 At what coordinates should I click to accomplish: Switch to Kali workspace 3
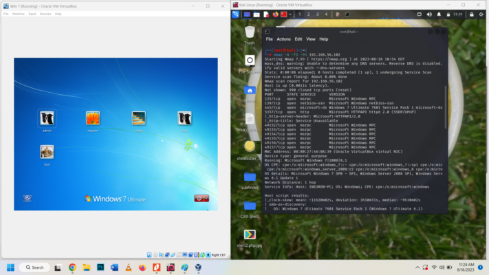(317, 14)
